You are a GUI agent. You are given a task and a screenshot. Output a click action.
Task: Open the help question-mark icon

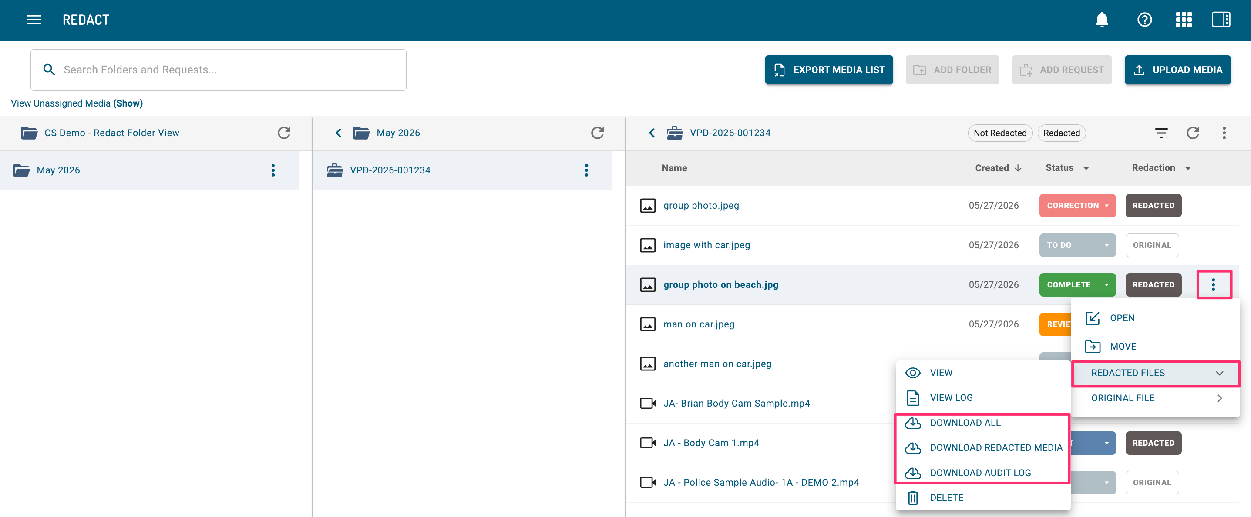click(x=1144, y=20)
